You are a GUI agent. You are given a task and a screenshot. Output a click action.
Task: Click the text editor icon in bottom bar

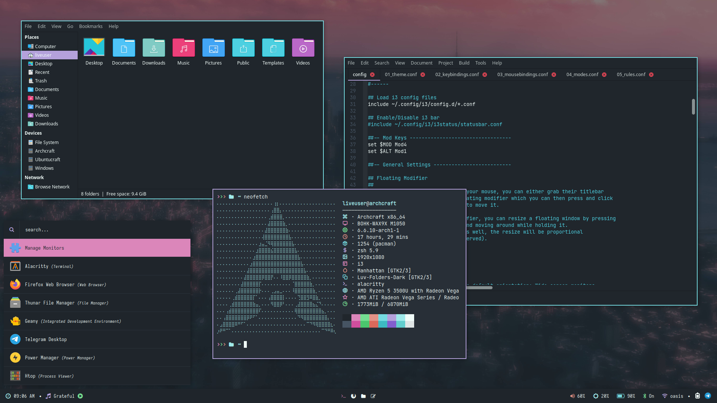coord(373,396)
